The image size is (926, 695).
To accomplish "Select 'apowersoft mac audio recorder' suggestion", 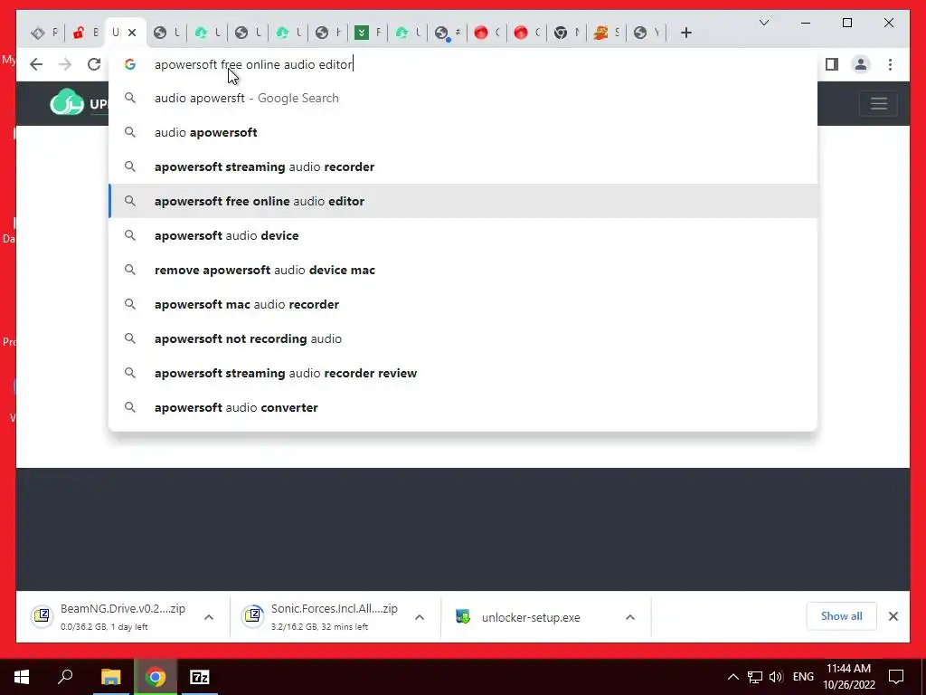I will pyautogui.click(x=463, y=304).
